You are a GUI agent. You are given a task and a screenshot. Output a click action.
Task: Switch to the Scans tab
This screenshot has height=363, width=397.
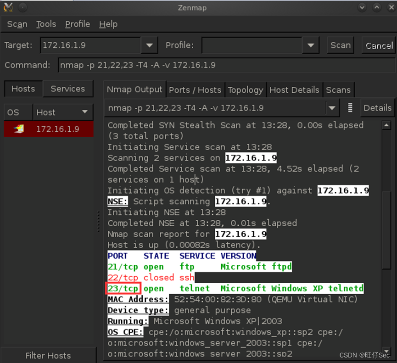(x=338, y=90)
